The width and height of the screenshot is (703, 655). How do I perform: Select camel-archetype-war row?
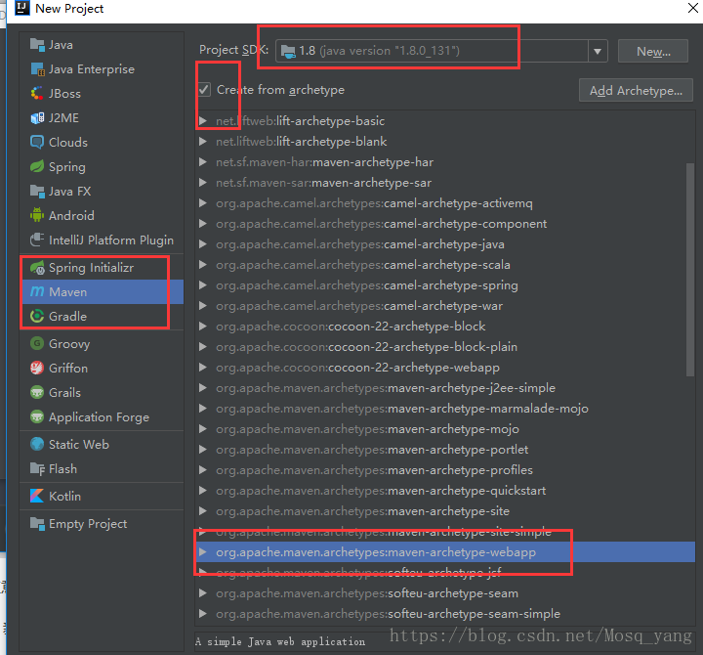445,306
